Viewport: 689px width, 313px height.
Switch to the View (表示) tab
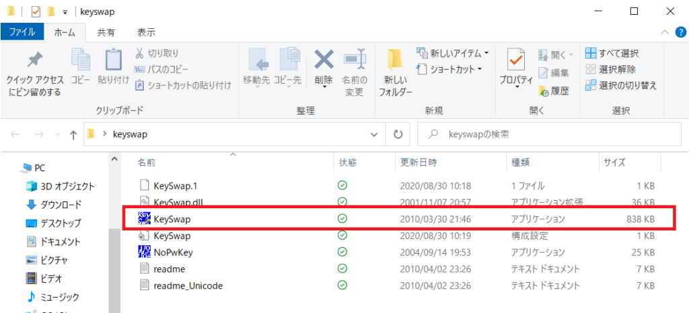[x=146, y=32]
